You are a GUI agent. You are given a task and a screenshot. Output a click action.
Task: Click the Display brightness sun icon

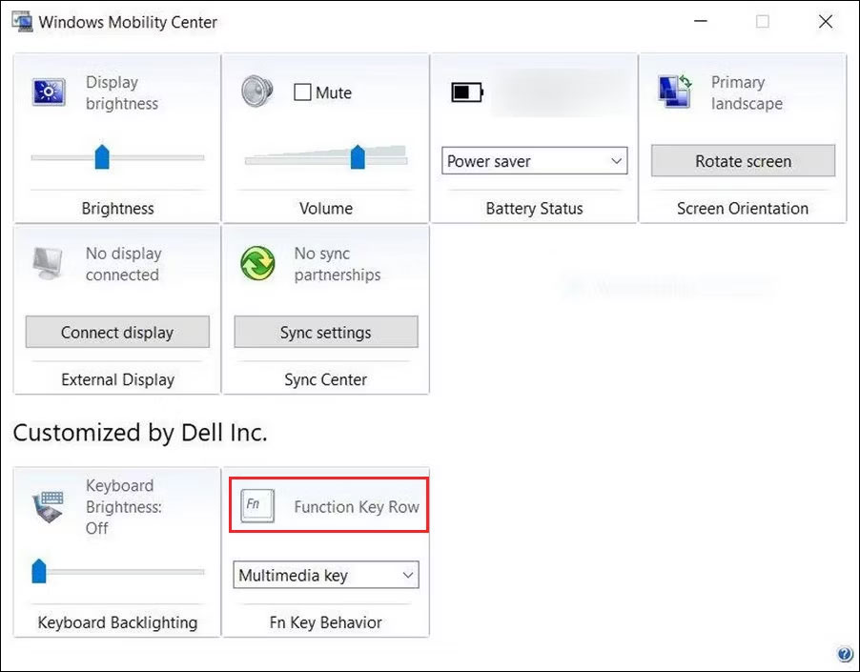tap(47, 92)
